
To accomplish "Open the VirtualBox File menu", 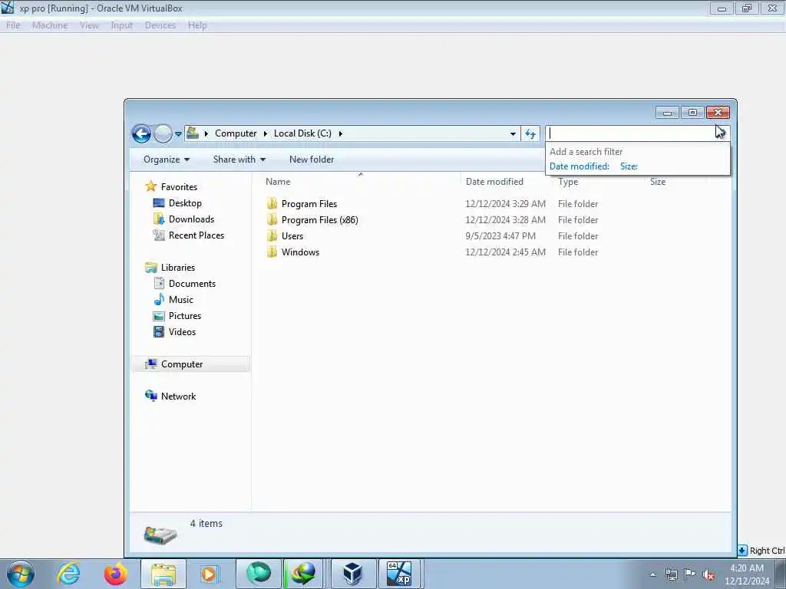I will (13, 25).
